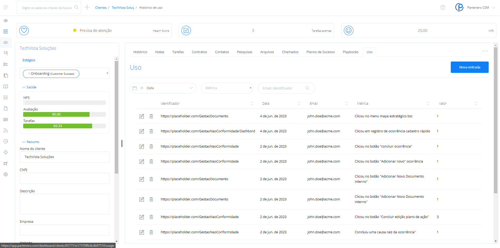Open the three-dots more options menu
Image resolution: width=500 pixels, height=248 pixels.
click(x=485, y=51)
